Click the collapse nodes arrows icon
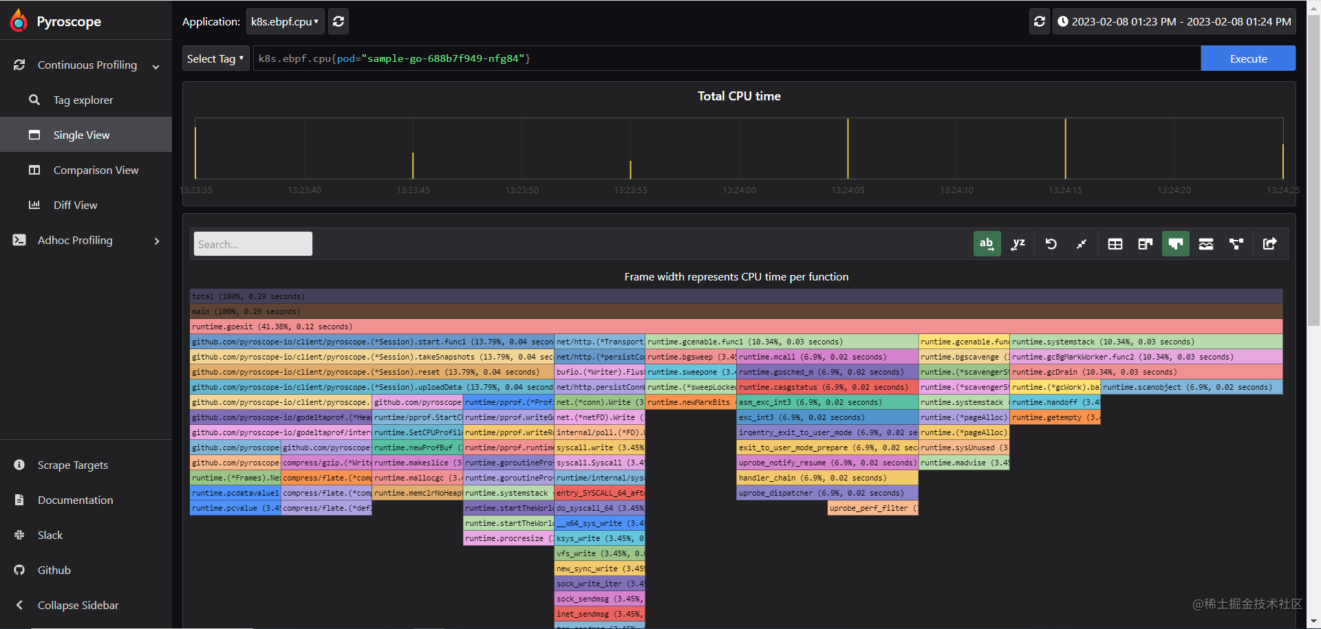 tap(1082, 244)
